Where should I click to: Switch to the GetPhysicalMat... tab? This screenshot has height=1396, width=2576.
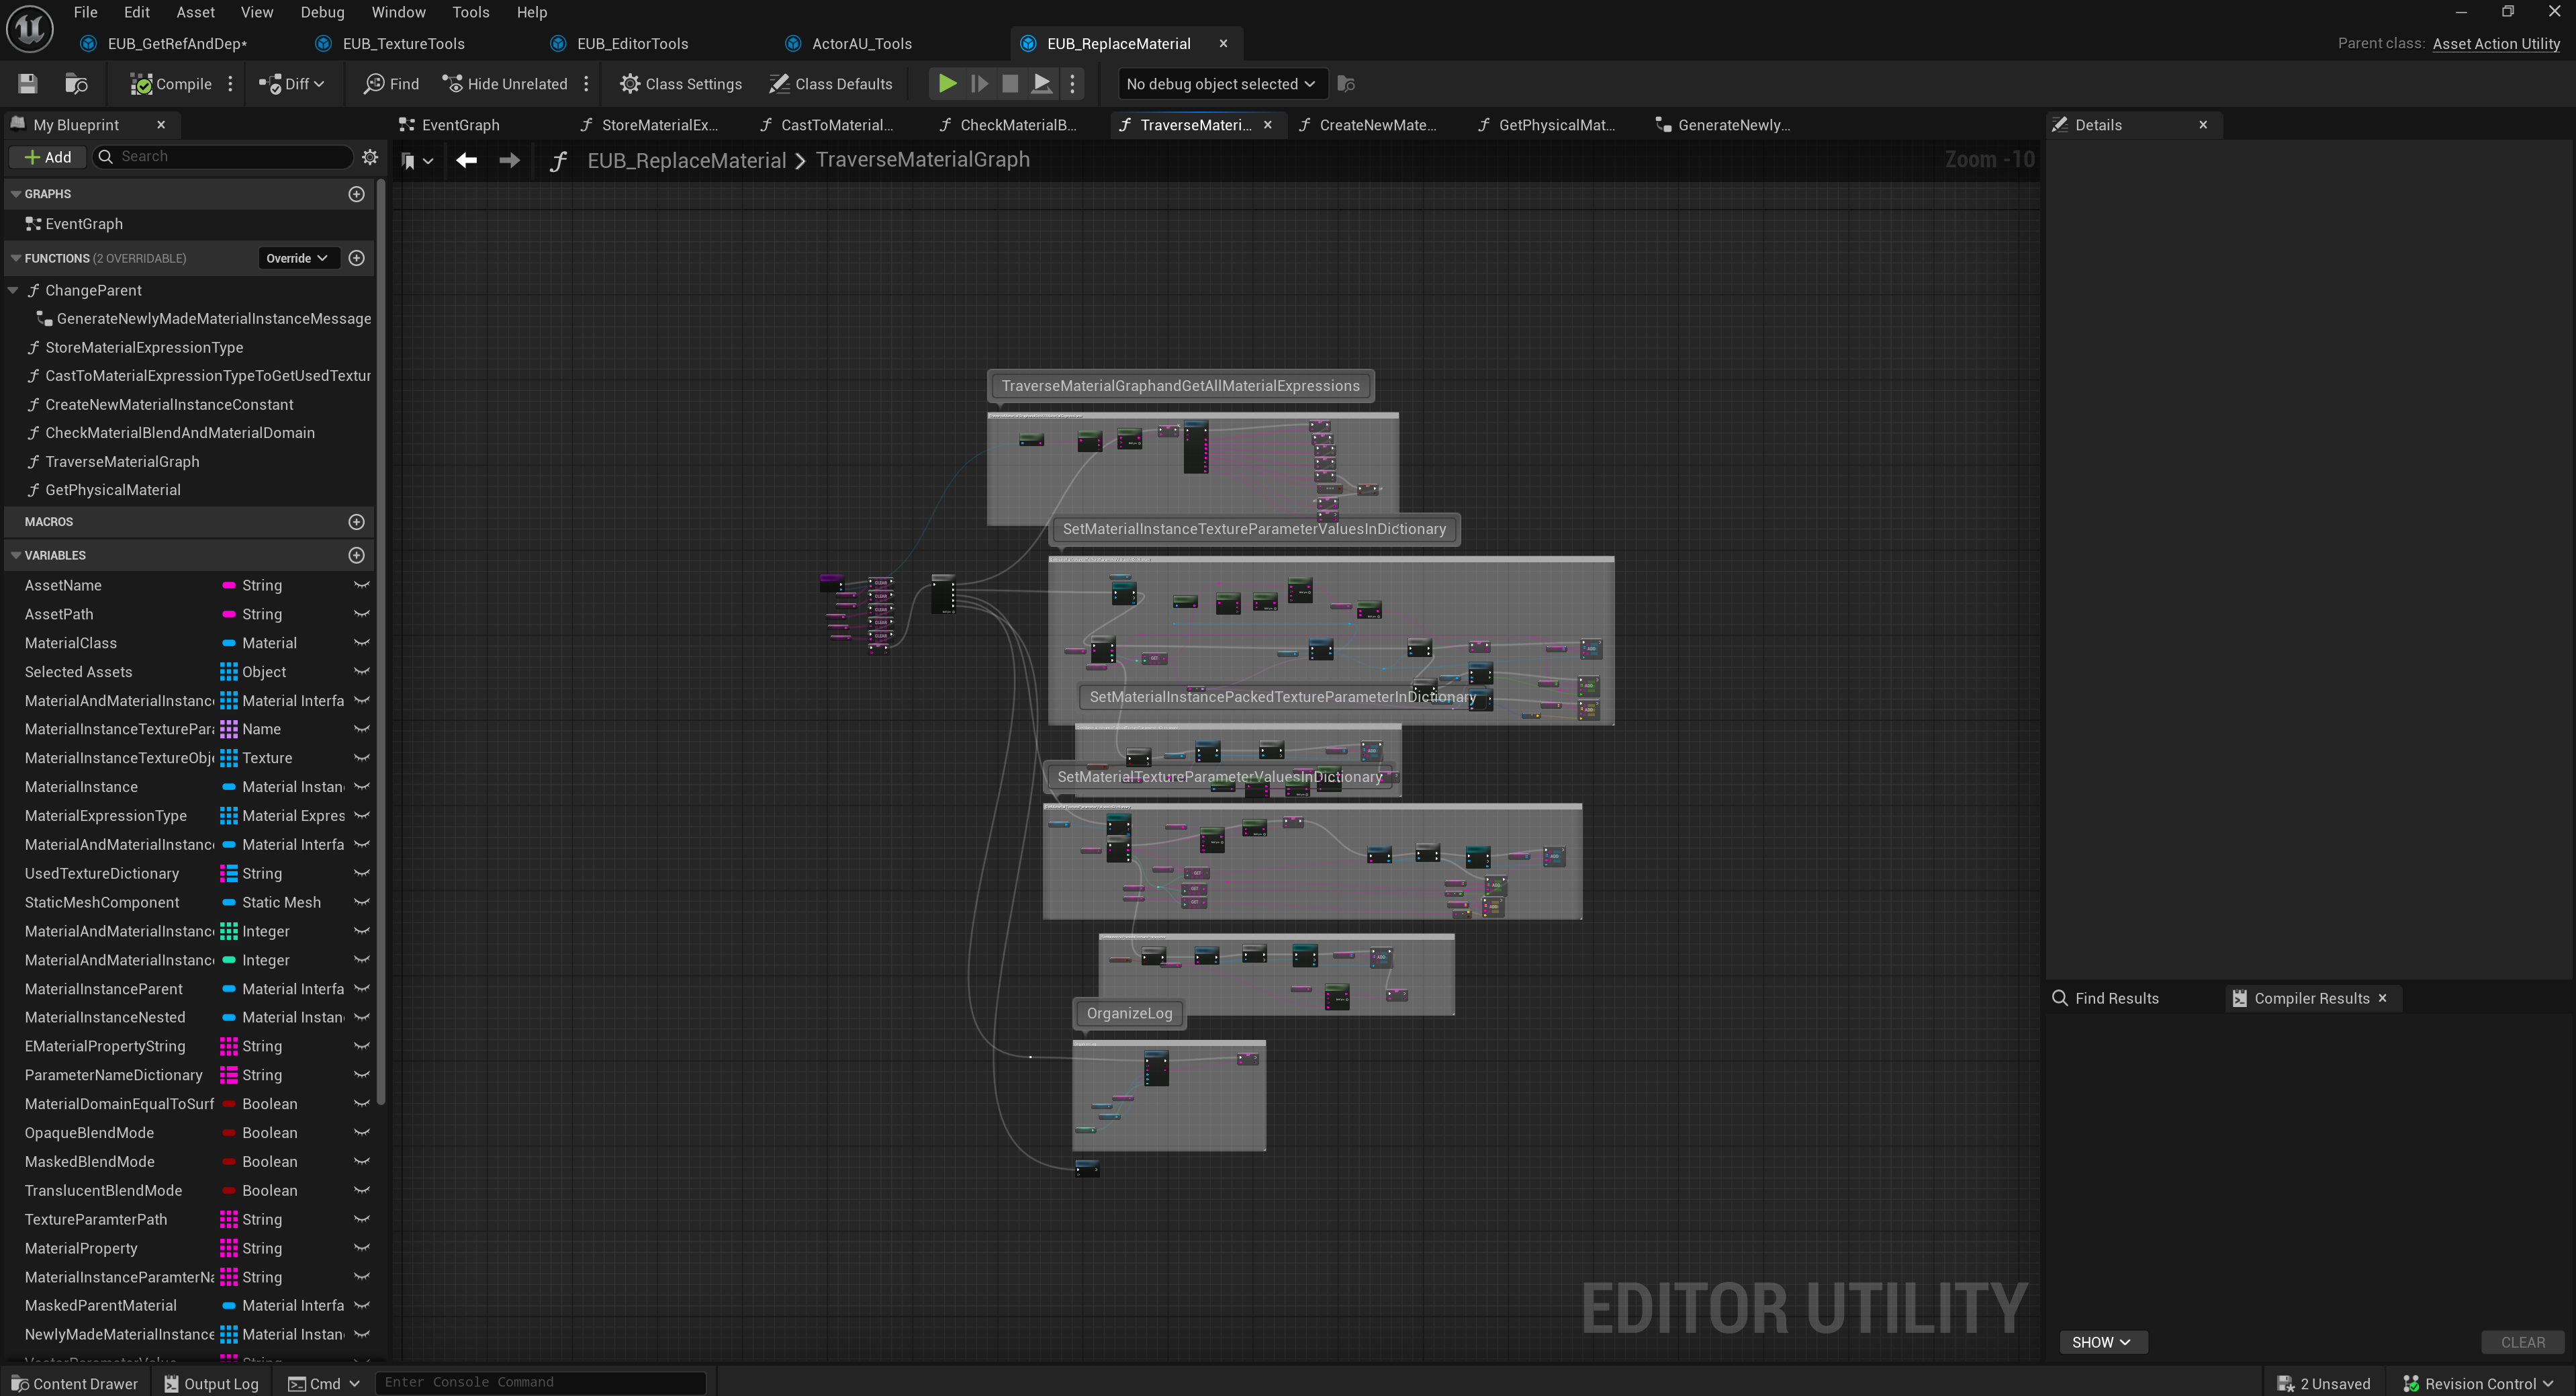[1547, 125]
